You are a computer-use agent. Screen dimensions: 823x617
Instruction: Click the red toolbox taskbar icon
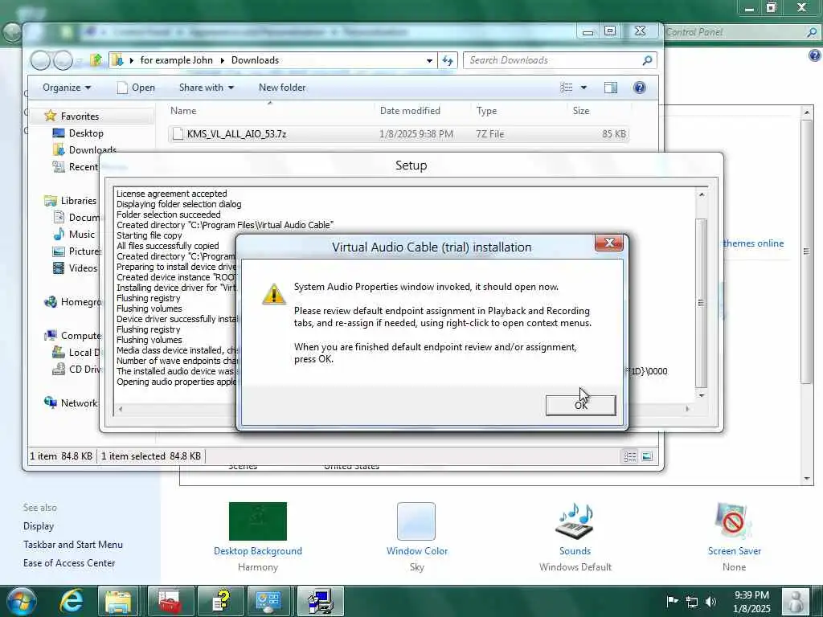click(170, 601)
